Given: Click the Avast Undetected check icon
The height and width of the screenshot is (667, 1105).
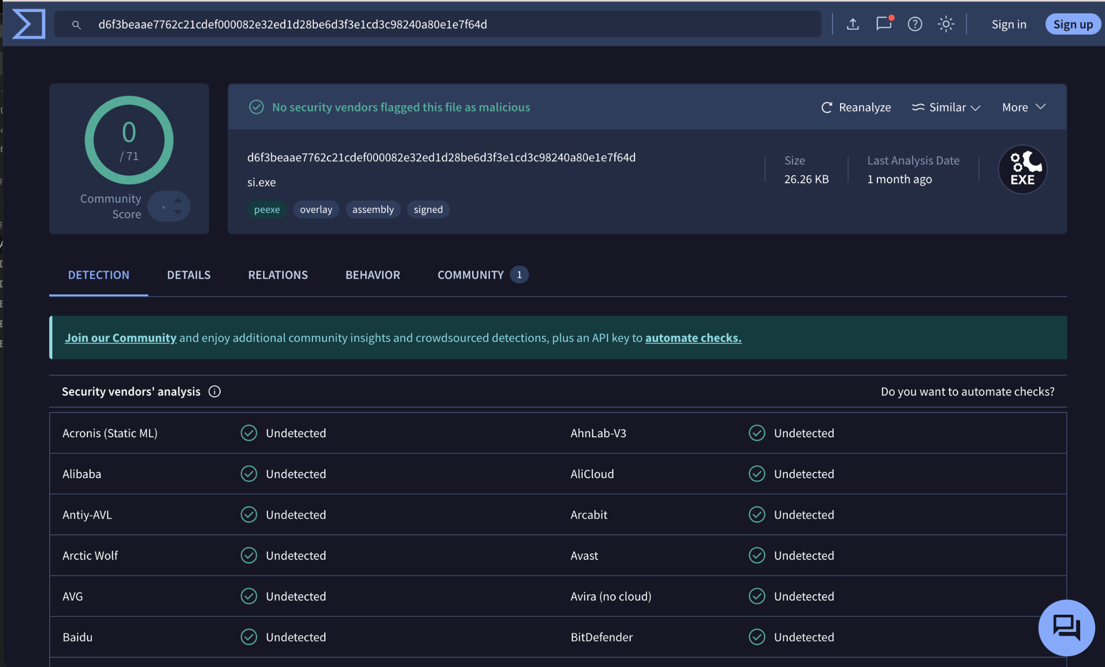Looking at the screenshot, I should (x=757, y=555).
